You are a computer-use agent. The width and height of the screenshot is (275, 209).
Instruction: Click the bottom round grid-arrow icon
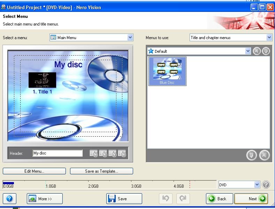pos(252,155)
